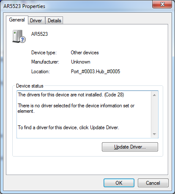Click the Update Driver button

(x=130, y=147)
